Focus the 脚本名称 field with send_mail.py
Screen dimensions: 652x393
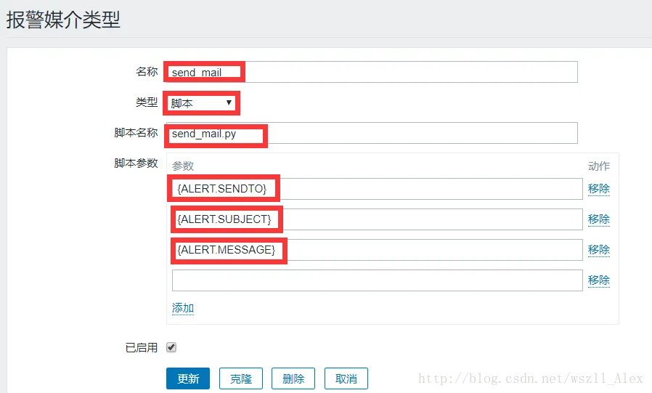click(x=371, y=134)
